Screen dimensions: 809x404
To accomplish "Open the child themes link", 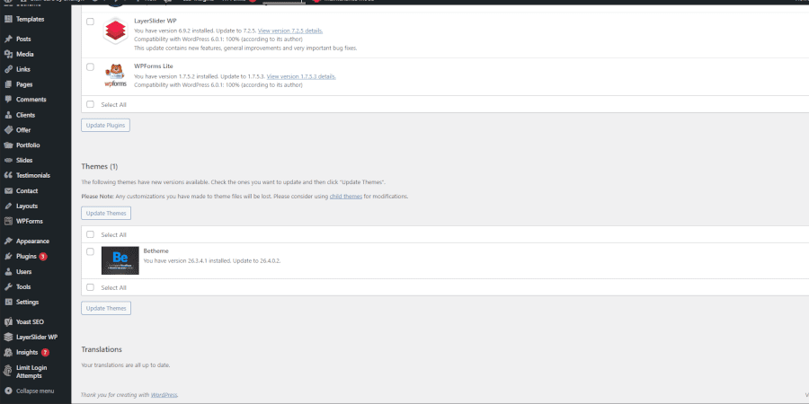I will tap(346, 197).
